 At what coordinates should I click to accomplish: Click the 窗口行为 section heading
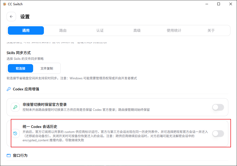pos(20,155)
